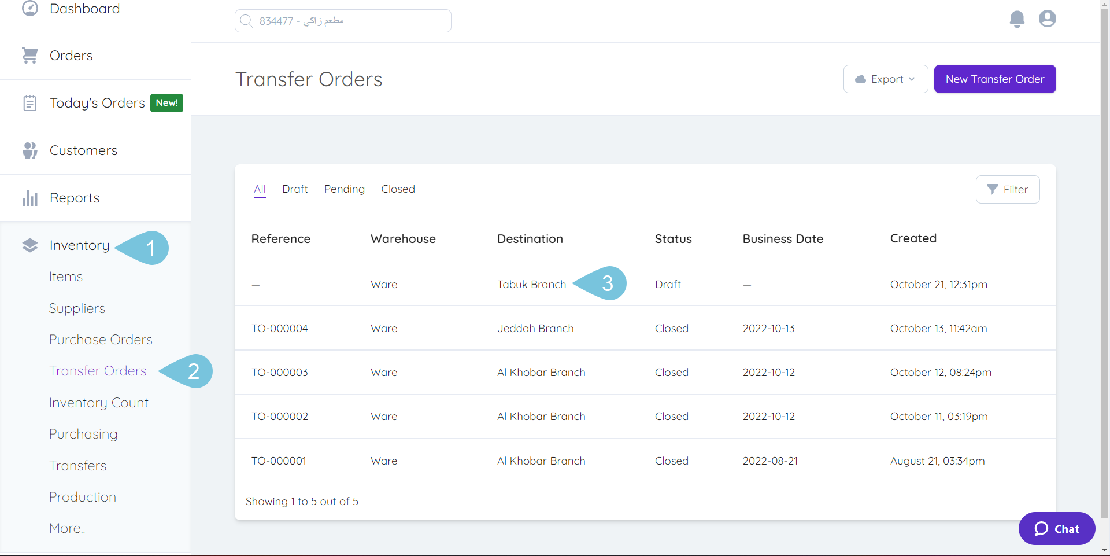1110x556 pixels.
Task: Select the Dashboard speedometer icon
Action: click(30, 9)
